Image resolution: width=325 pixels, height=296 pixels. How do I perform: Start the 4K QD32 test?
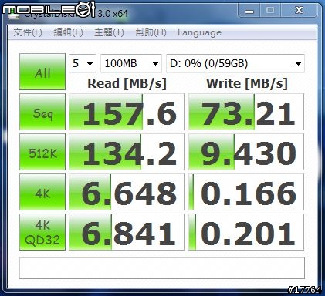tap(42, 232)
